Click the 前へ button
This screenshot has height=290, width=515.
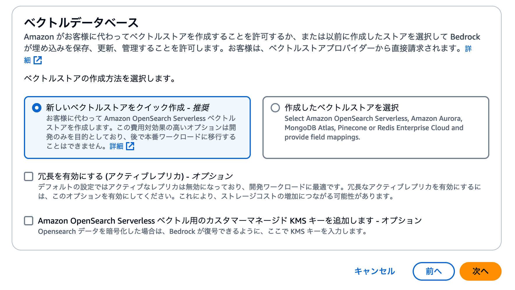coord(434,271)
